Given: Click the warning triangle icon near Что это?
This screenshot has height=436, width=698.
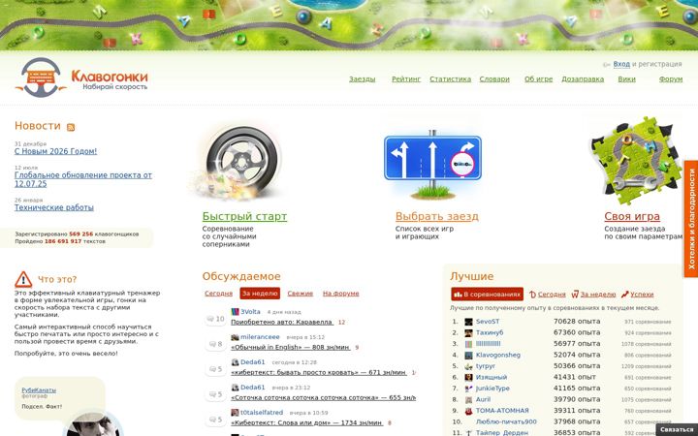Looking at the screenshot, I should pyautogui.click(x=23, y=279).
